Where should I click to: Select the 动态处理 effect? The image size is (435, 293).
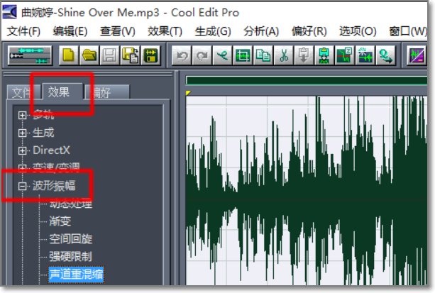click(71, 204)
